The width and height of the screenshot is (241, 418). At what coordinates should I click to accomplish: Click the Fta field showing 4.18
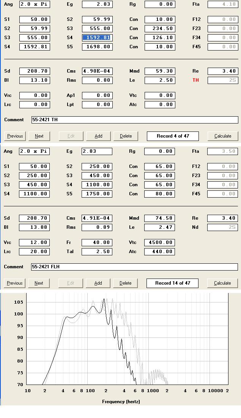point(223,4)
